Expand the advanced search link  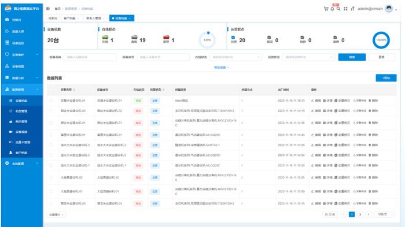pos(222,68)
